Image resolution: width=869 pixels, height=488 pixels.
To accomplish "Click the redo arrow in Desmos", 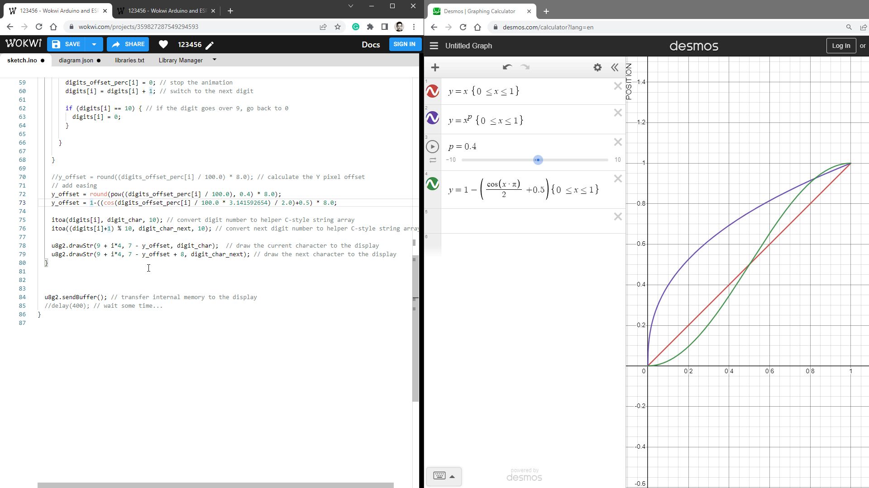I will 525,67.
